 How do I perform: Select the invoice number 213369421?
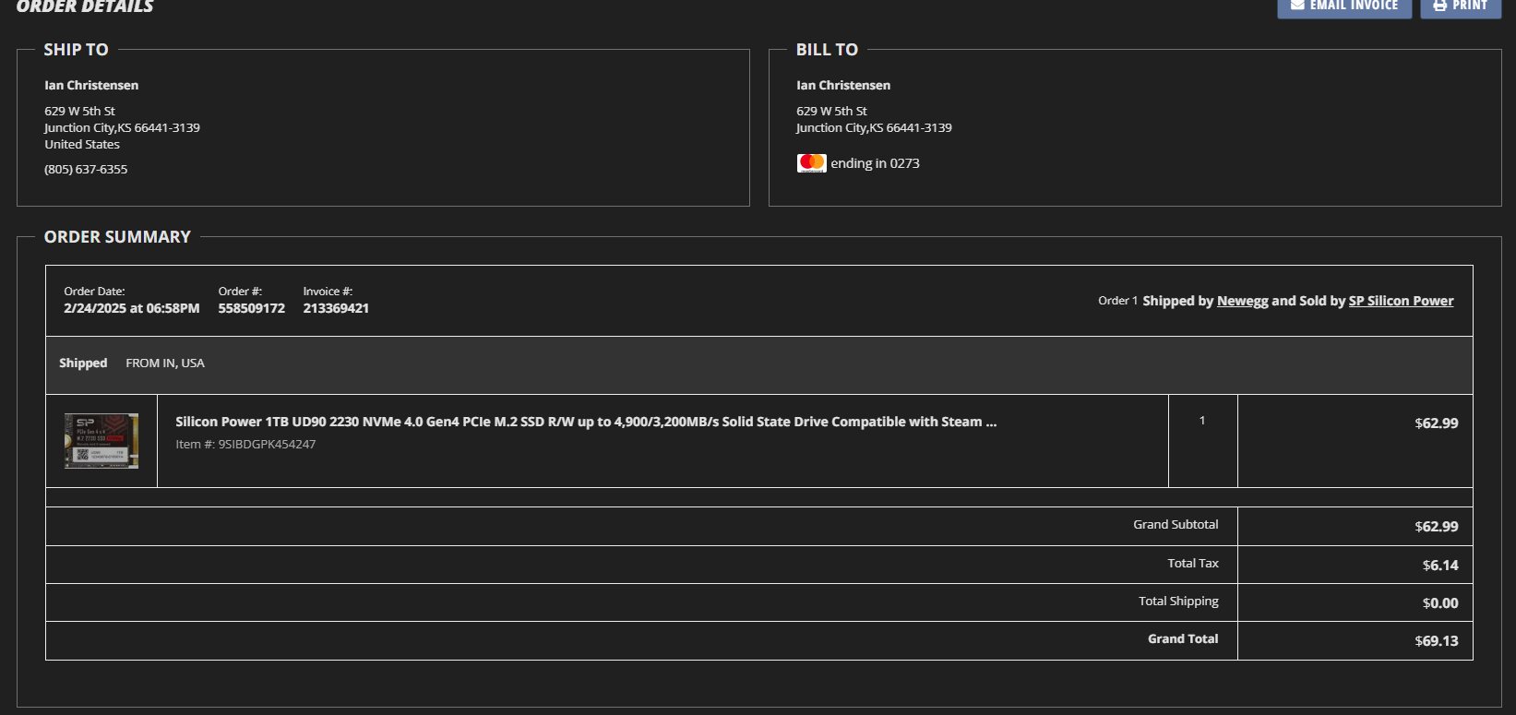[336, 308]
